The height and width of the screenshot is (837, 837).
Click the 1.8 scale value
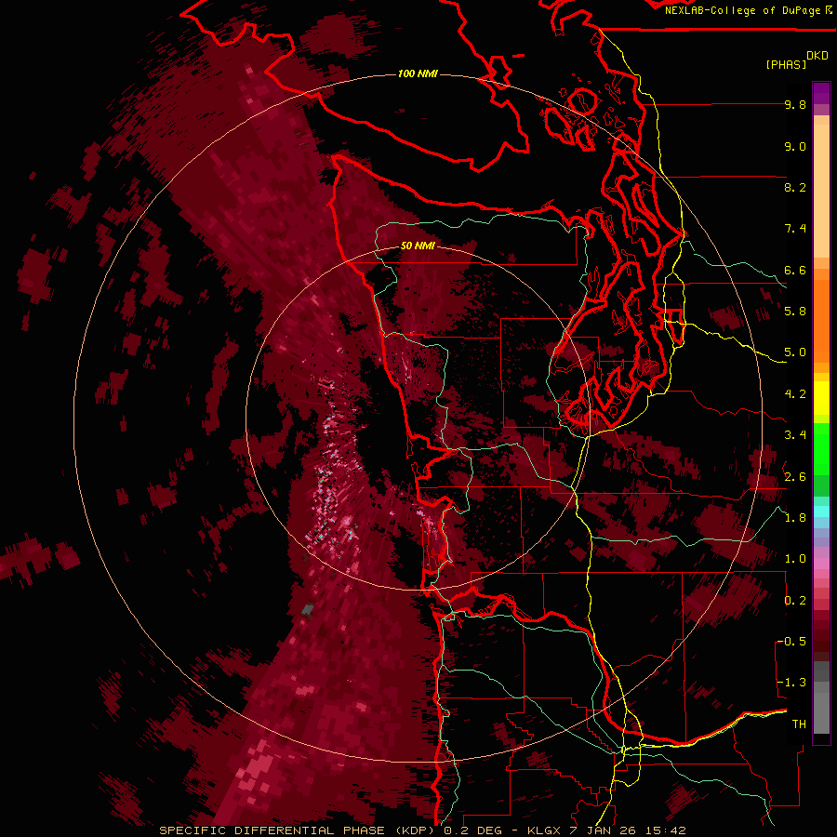pyautogui.click(x=795, y=518)
